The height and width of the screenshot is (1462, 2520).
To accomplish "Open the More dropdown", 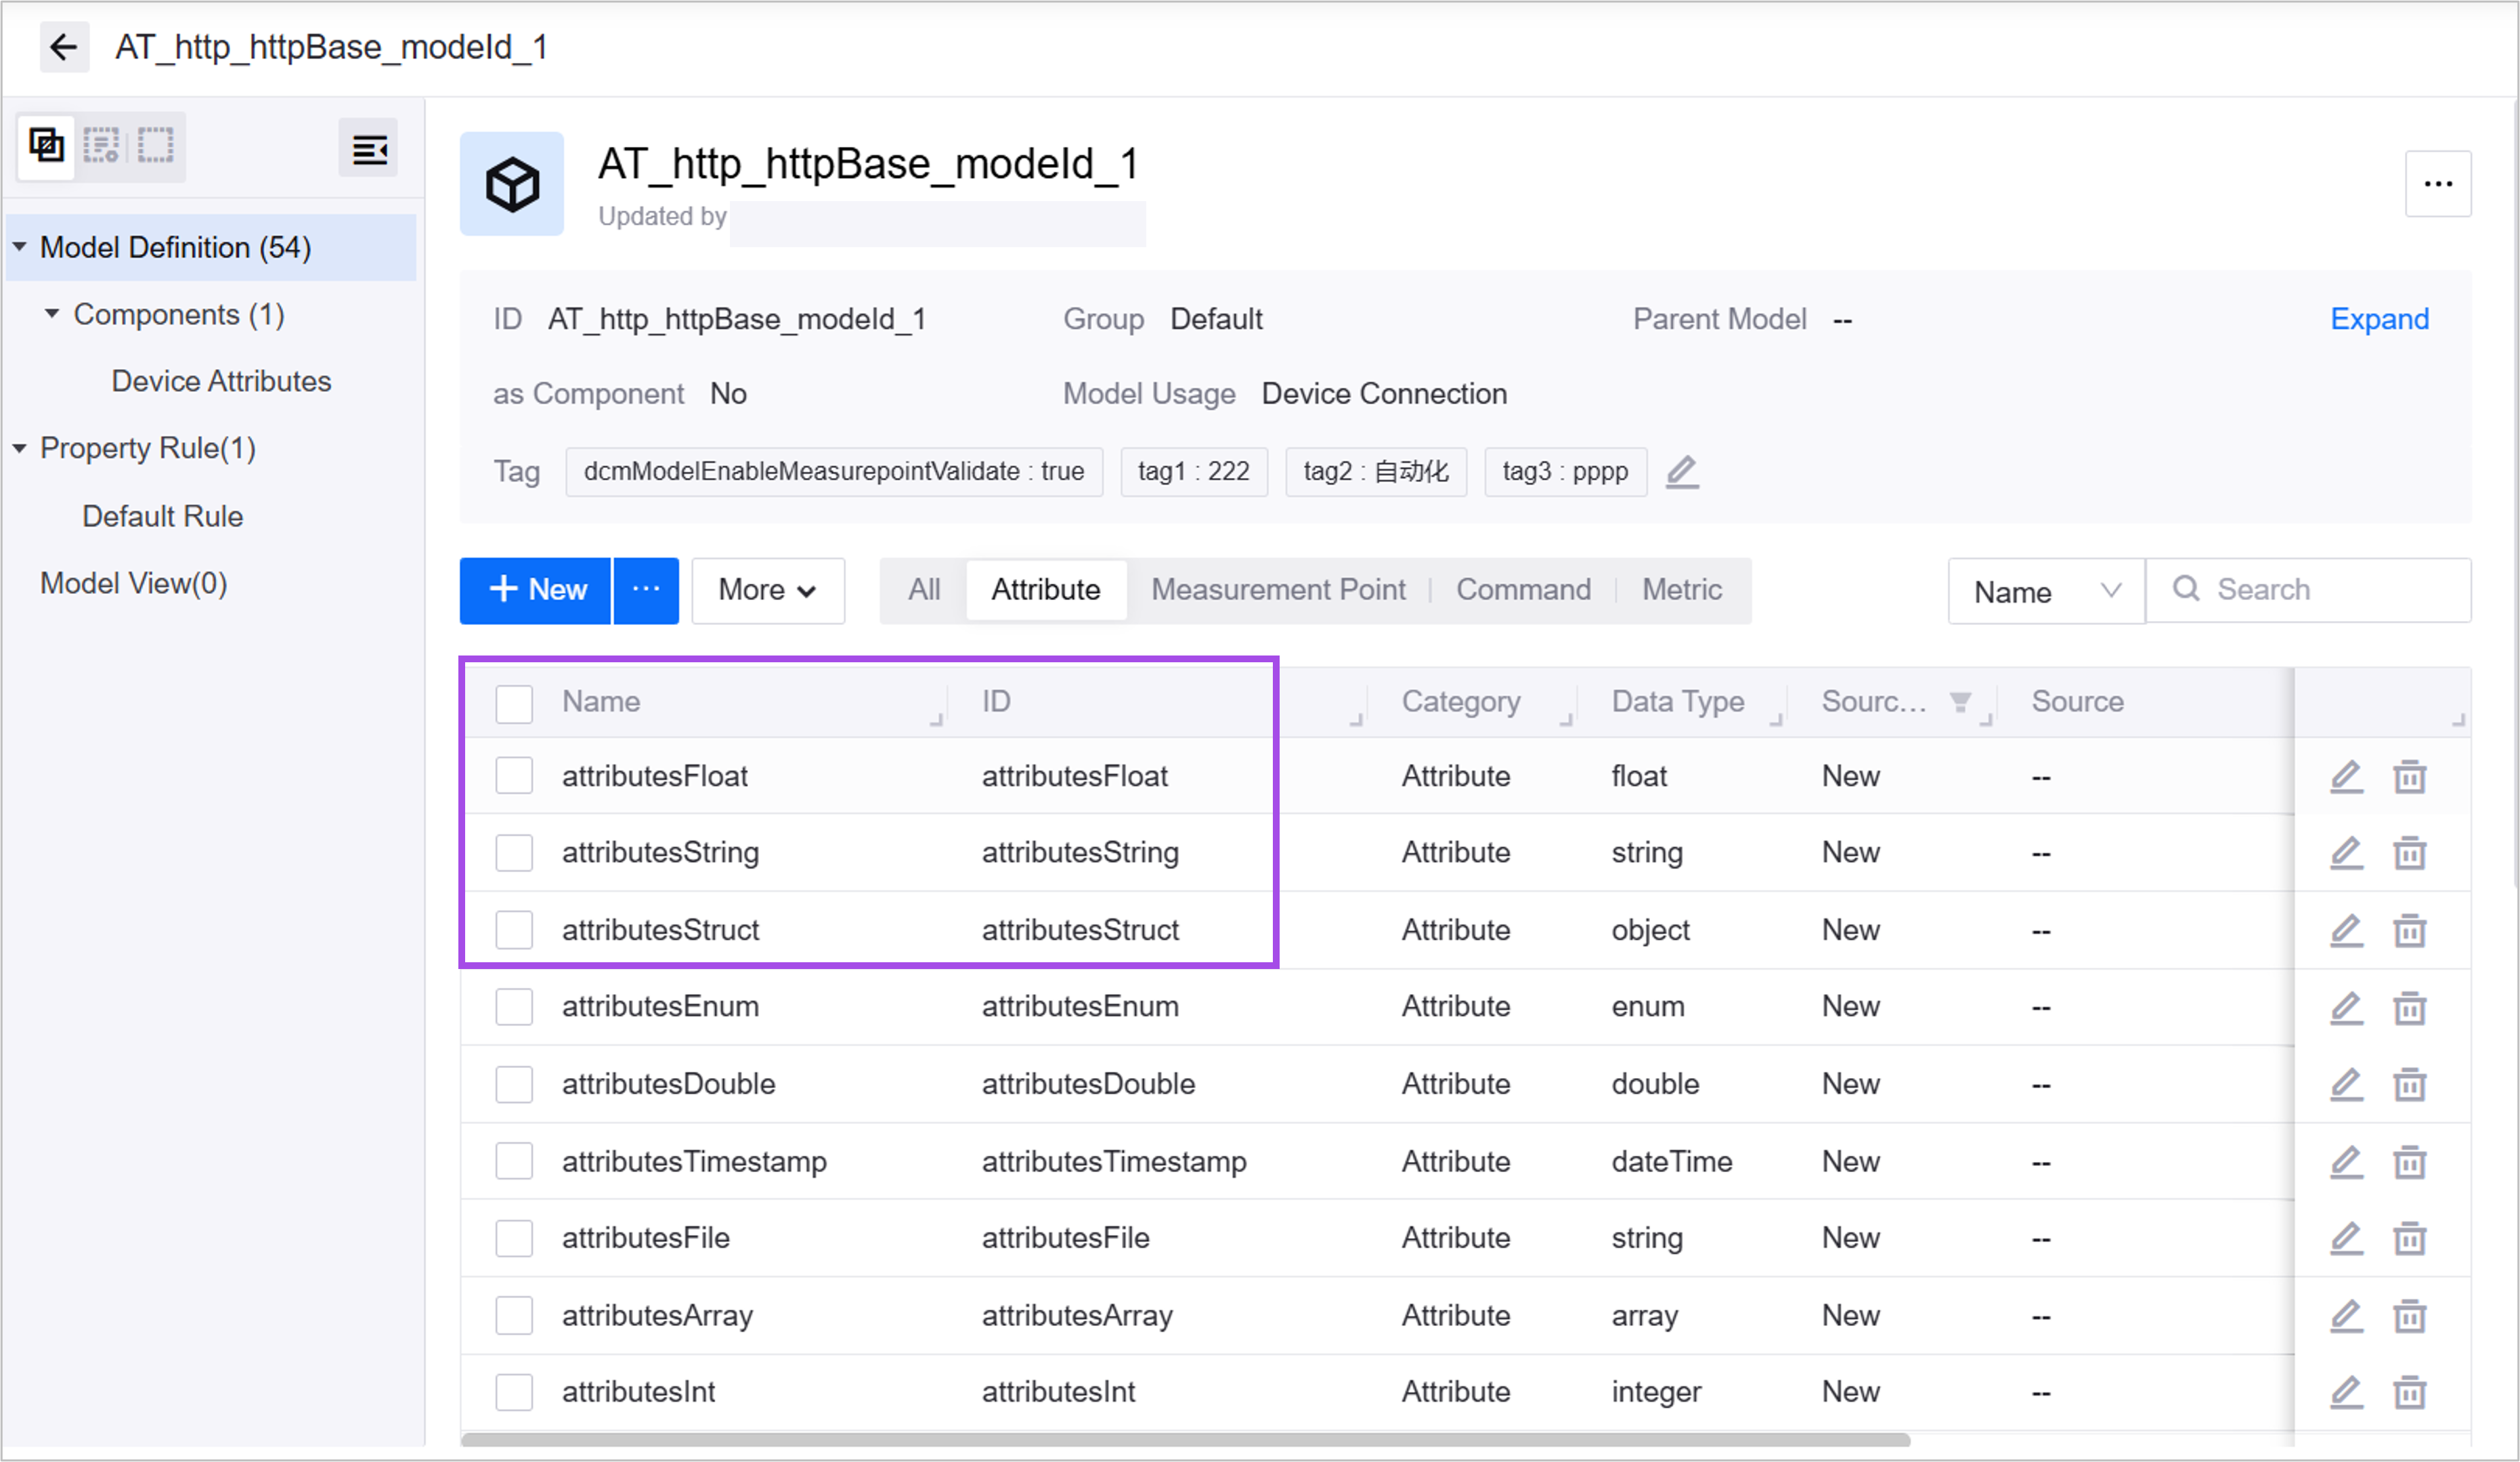I will [x=767, y=590].
